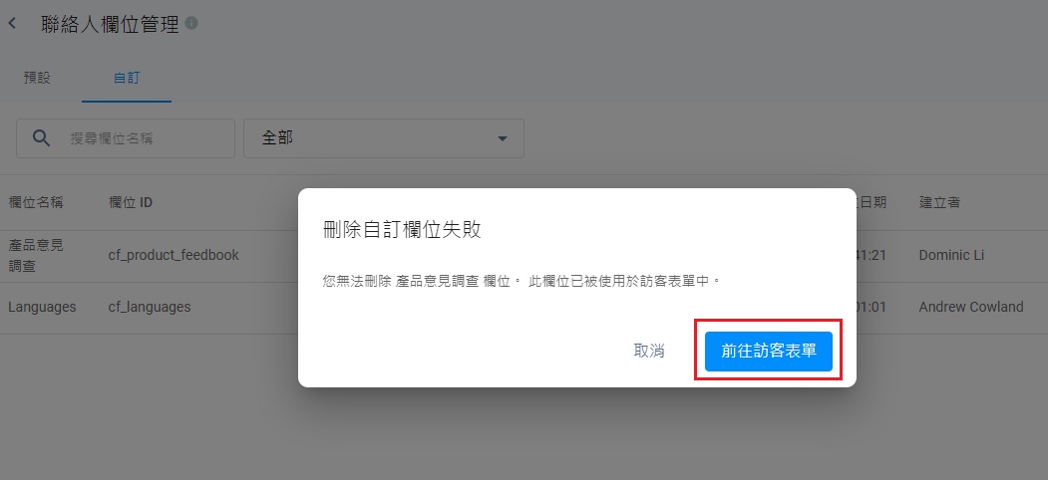Screen dimensions: 1048x480
Task: Click the 刪除自訂欄位失敗 dialog title
Action: pyautogui.click(x=402, y=230)
